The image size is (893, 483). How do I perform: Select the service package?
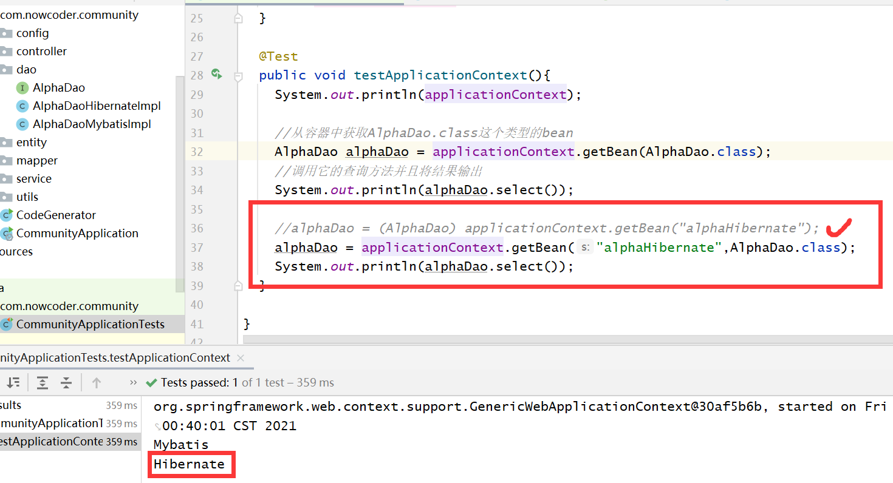pos(34,179)
